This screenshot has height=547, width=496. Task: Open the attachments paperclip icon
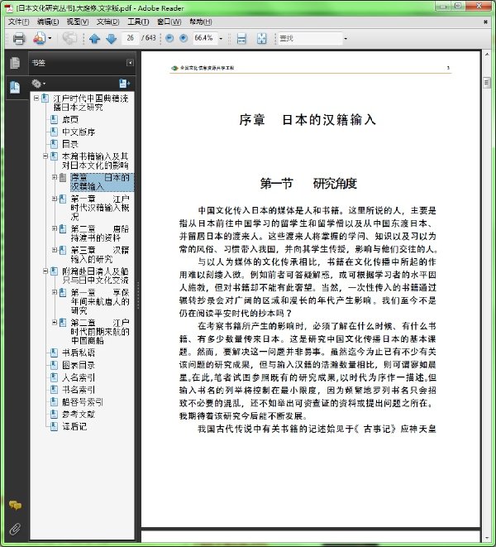[15, 529]
